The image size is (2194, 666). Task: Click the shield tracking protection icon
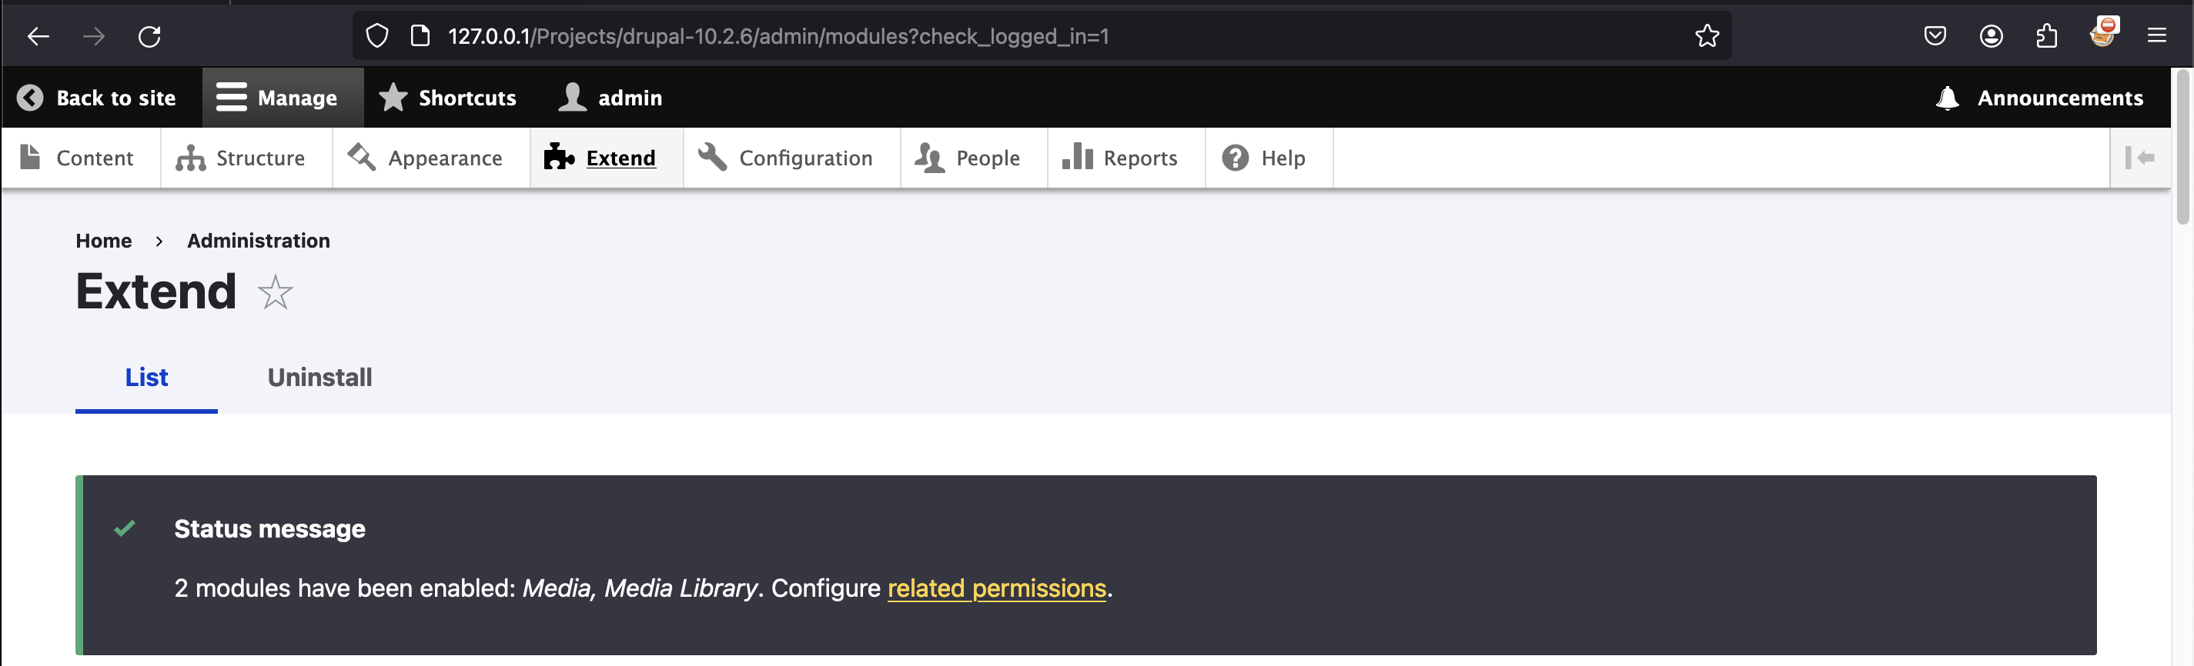pyautogui.click(x=376, y=35)
